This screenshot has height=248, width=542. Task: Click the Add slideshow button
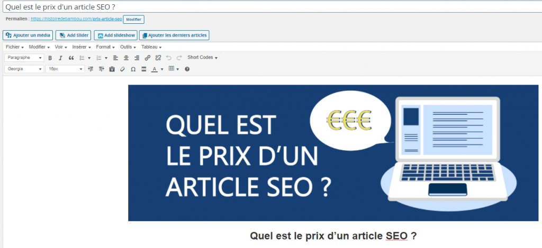(116, 35)
